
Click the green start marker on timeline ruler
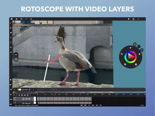click(x=37, y=94)
